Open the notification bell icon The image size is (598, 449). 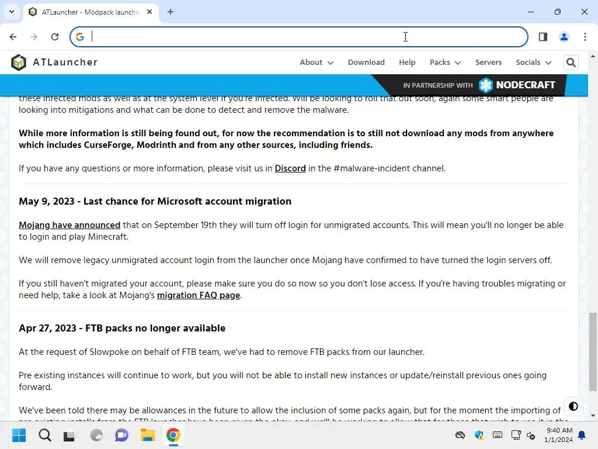(582, 435)
